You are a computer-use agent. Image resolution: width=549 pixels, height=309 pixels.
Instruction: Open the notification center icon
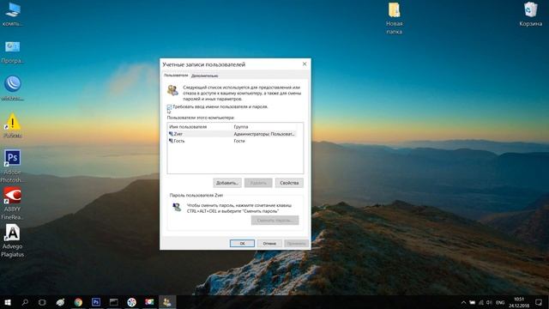[x=539, y=302]
